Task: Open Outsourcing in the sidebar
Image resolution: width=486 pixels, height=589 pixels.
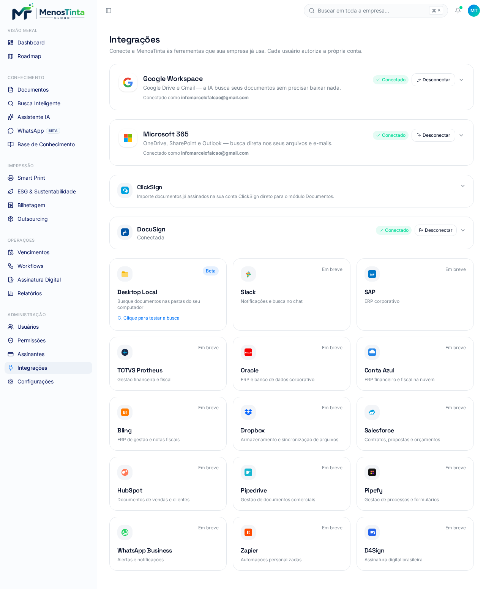Action: tap(48, 219)
